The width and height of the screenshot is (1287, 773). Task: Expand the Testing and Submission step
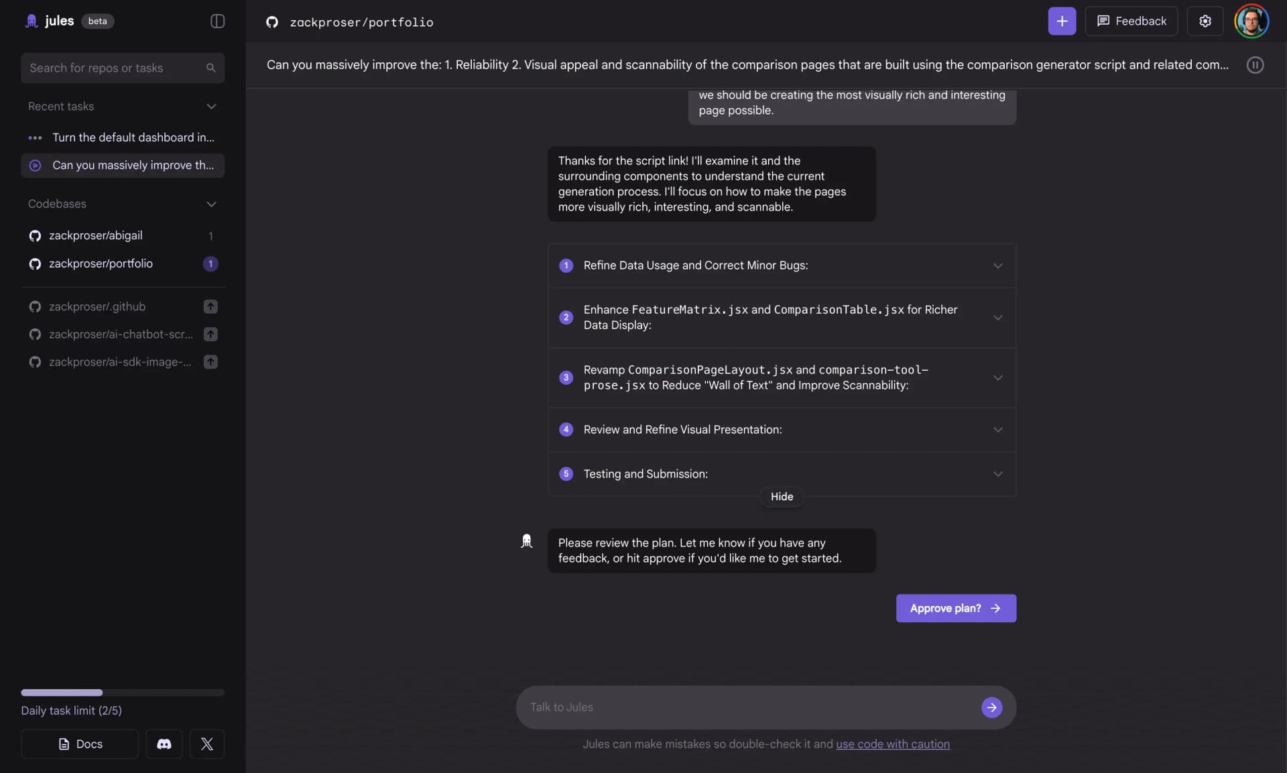coord(997,474)
